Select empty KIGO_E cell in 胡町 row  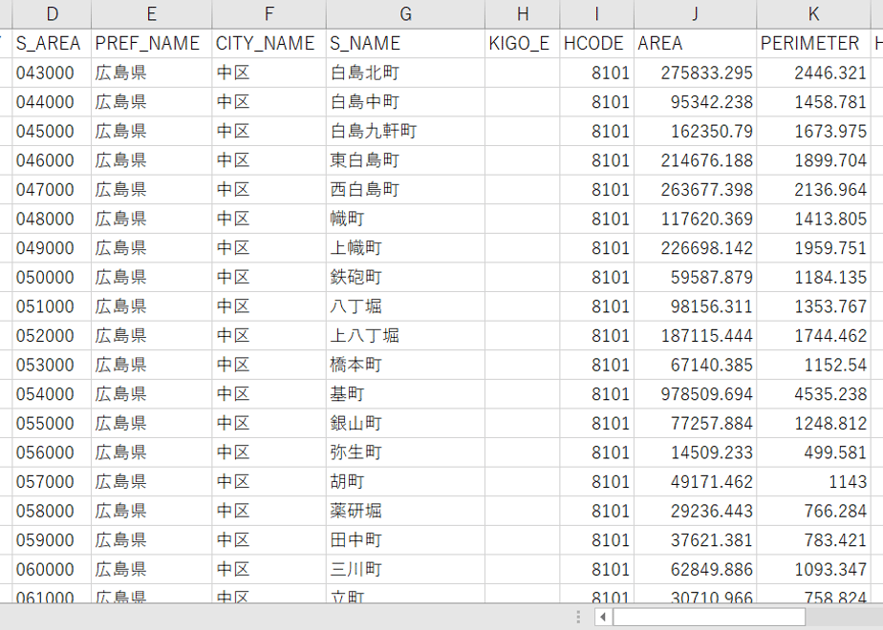point(523,482)
